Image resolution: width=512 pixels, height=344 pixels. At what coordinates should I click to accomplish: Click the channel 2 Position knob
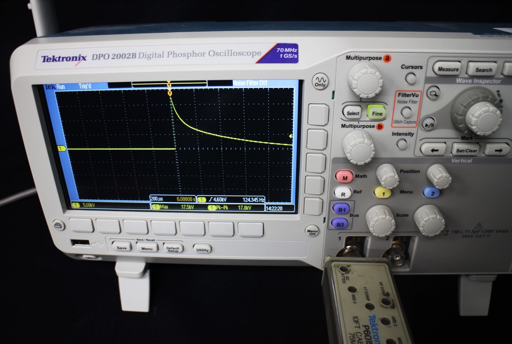439,176
